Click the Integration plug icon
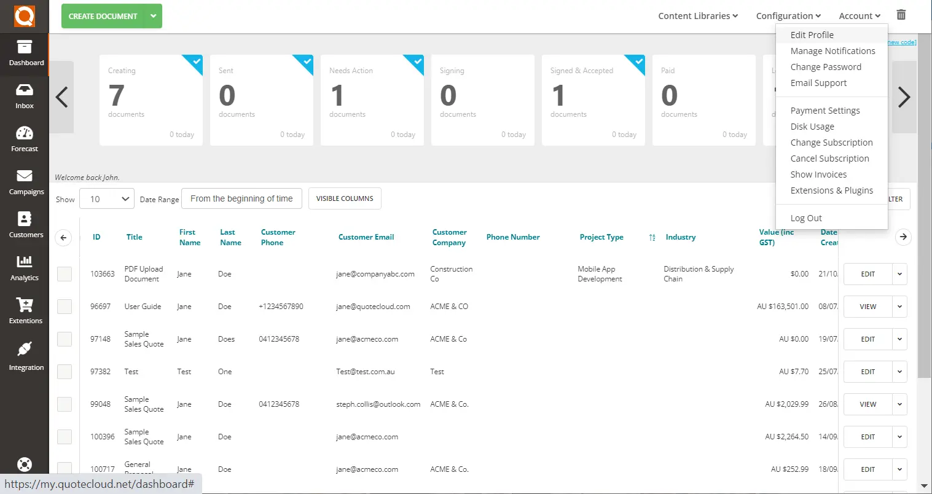Image resolution: width=932 pixels, height=494 pixels. click(25, 356)
